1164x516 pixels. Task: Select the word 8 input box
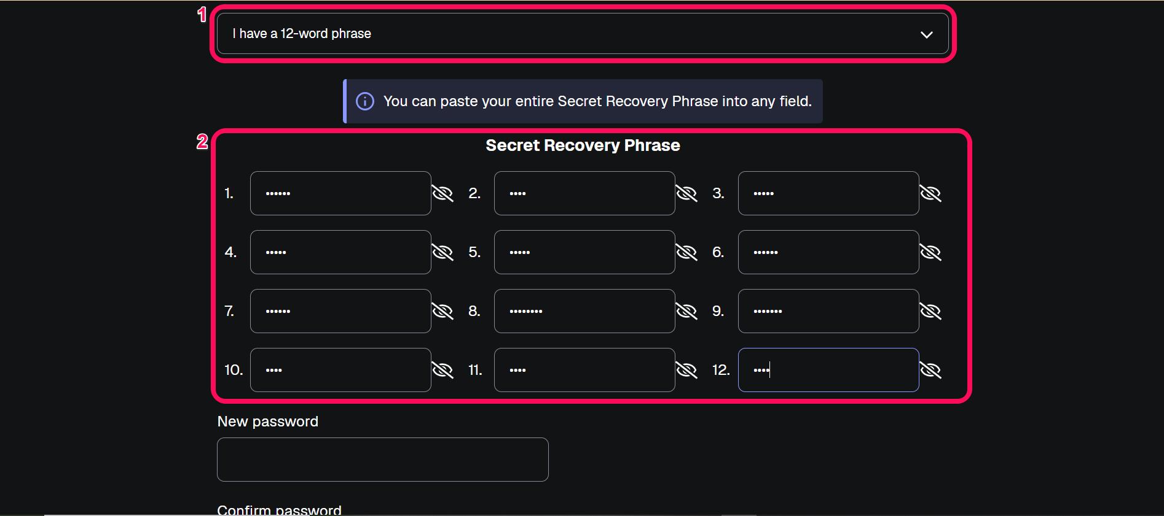click(x=584, y=311)
